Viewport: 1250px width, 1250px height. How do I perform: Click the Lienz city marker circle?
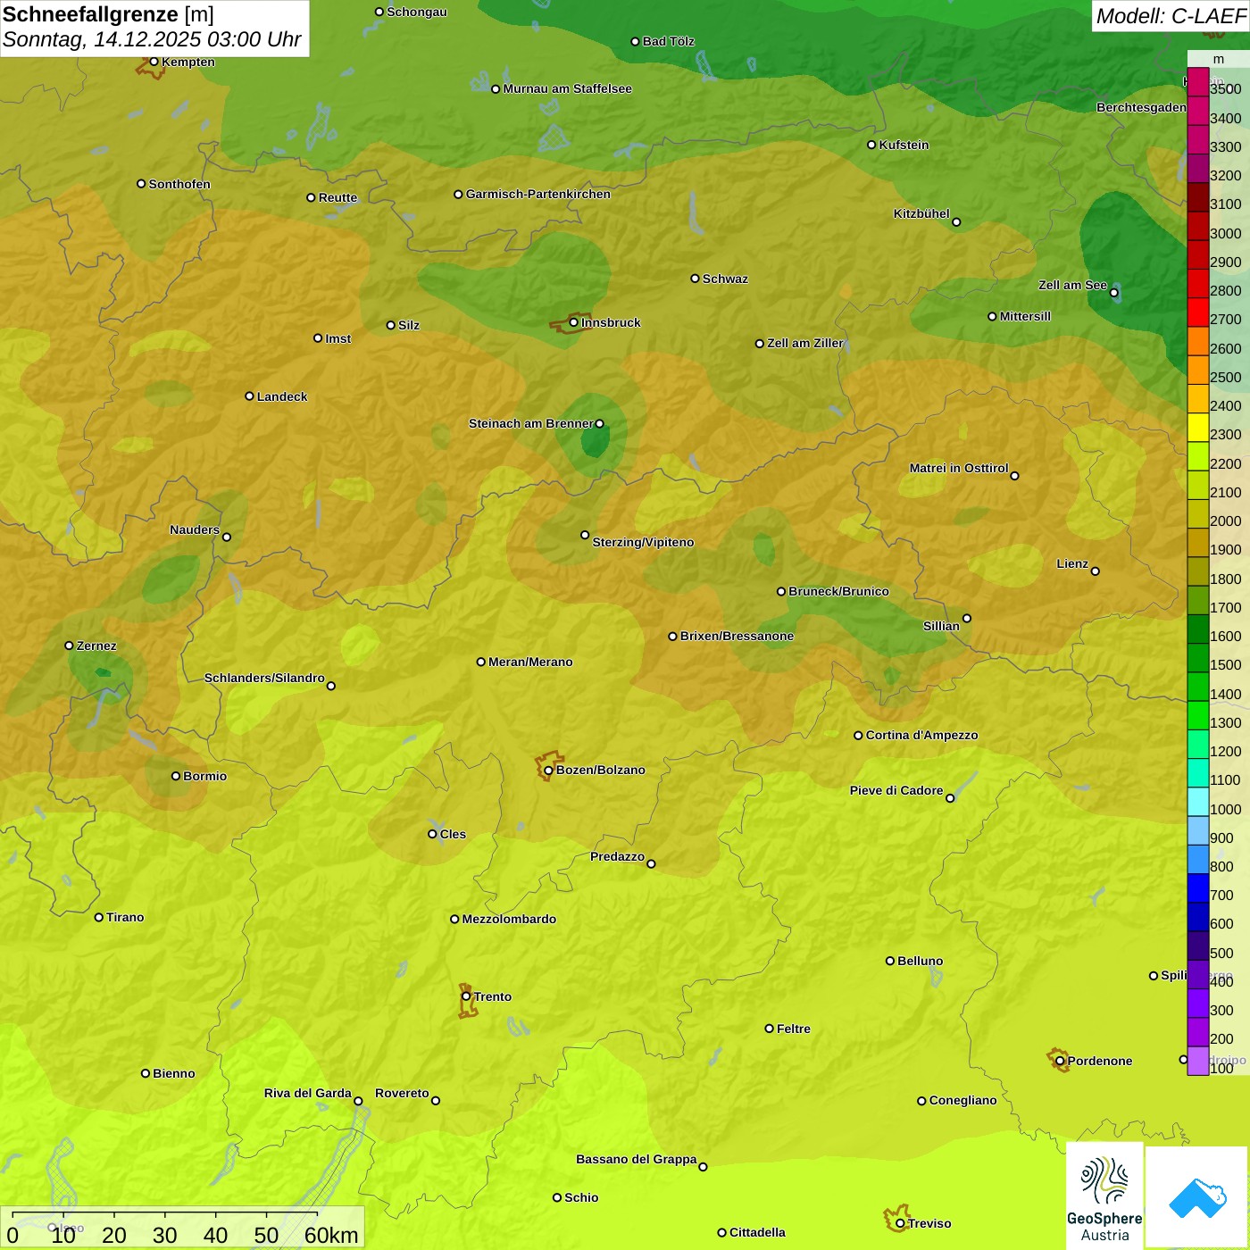[x=1096, y=571]
